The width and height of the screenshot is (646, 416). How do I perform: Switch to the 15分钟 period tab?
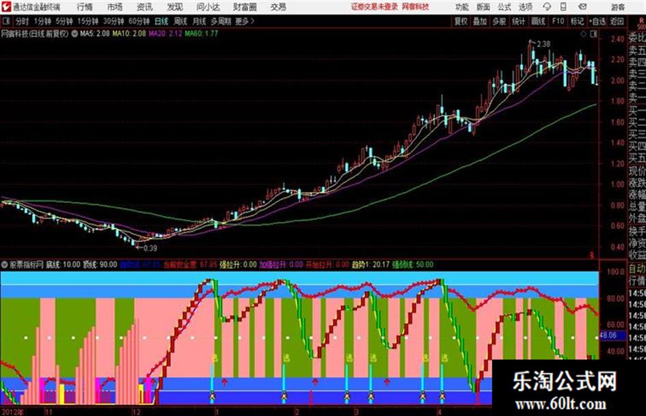pyautogui.click(x=88, y=21)
